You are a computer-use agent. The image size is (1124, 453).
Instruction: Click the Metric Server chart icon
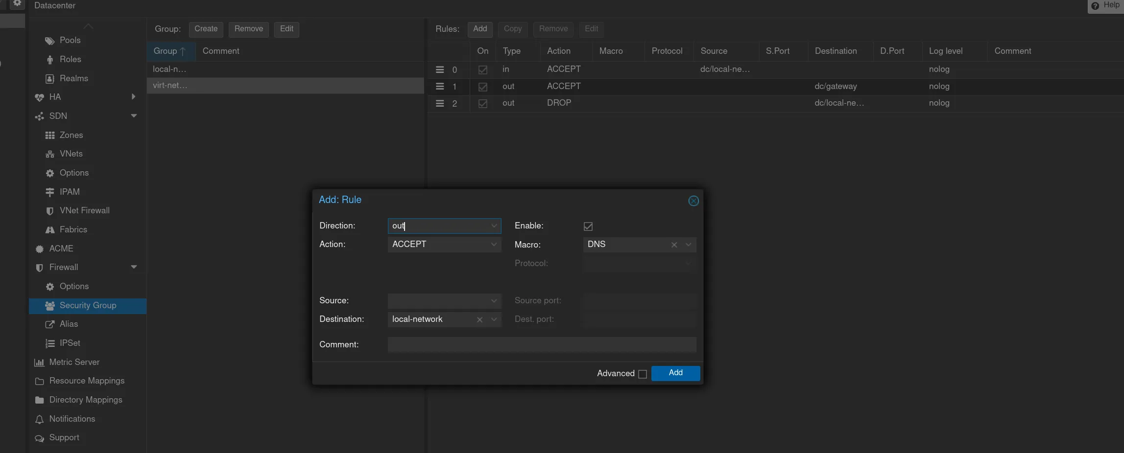[39, 362]
